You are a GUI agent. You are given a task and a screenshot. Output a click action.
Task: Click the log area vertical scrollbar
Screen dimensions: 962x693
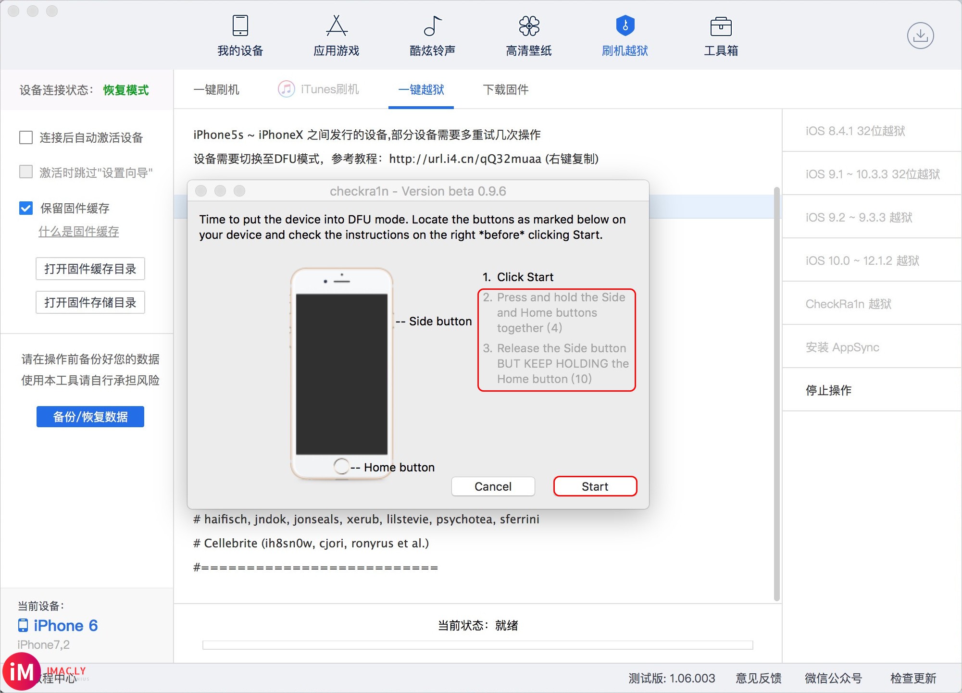tap(776, 394)
